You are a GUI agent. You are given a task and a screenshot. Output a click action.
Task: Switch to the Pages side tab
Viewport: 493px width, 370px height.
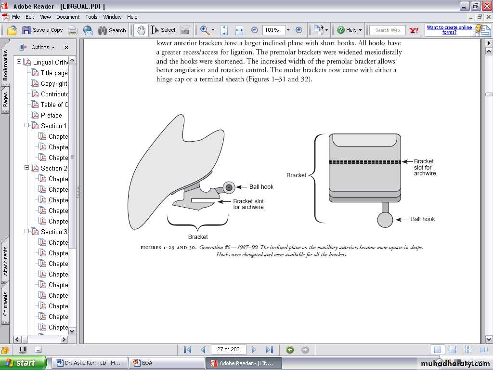tap(5, 100)
